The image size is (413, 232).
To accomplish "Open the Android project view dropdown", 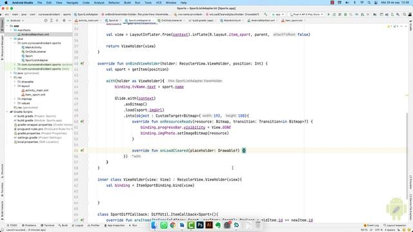I will pos(15,20).
